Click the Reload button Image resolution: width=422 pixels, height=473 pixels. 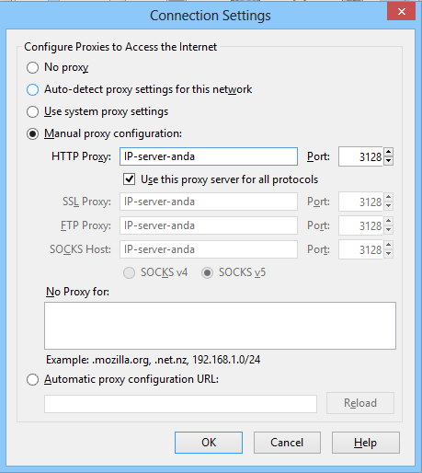click(x=360, y=403)
